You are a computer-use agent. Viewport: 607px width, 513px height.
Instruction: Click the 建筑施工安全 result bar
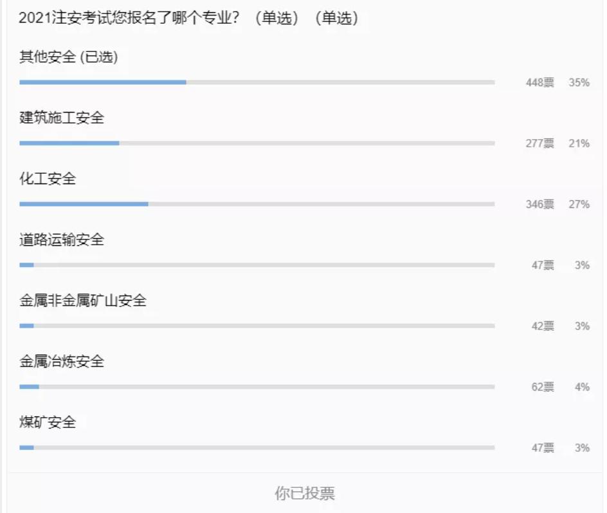pyautogui.click(x=257, y=143)
